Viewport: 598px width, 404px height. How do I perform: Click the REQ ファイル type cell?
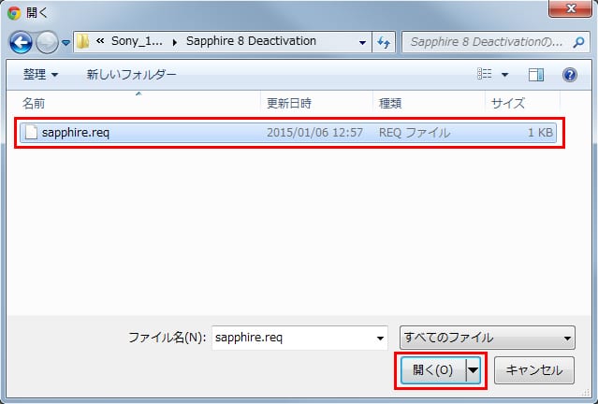click(x=415, y=133)
